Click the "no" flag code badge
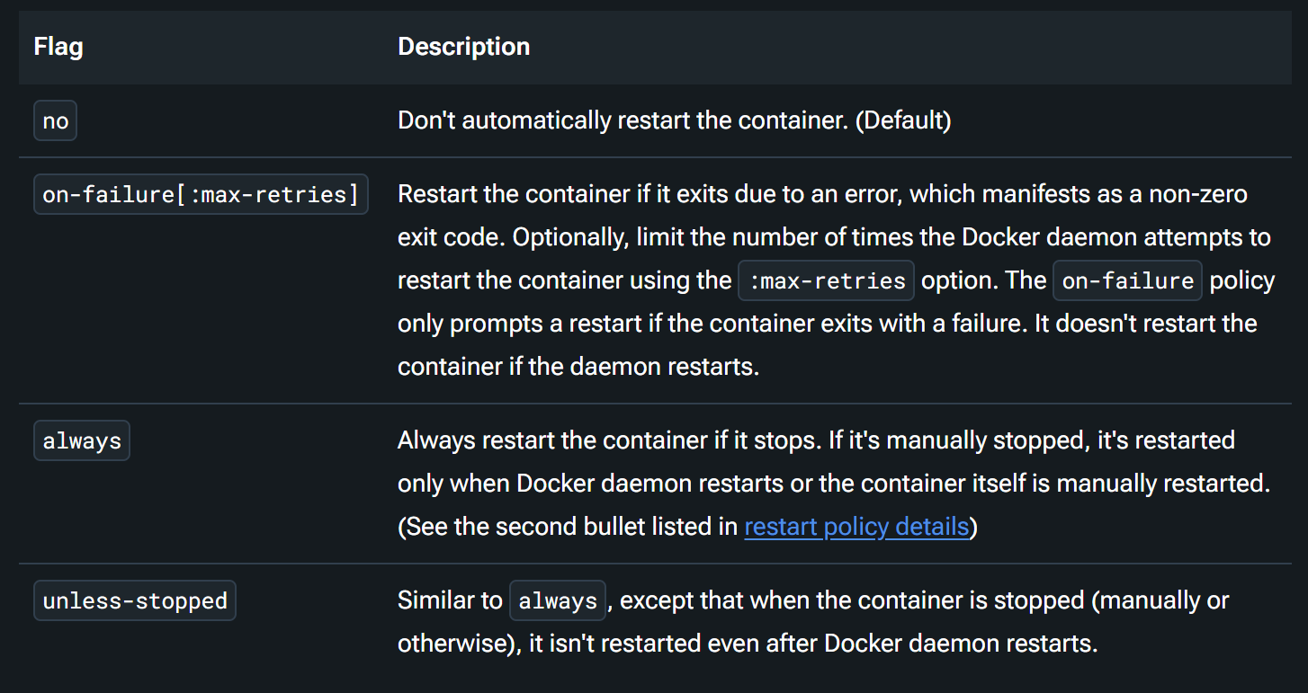This screenshot has width=1308, height=693. click(x=56, y=121)
